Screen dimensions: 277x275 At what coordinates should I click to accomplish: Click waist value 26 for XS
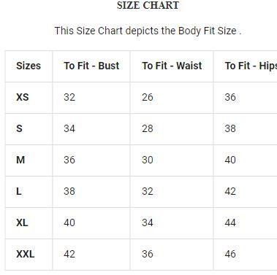pos(148,97)
